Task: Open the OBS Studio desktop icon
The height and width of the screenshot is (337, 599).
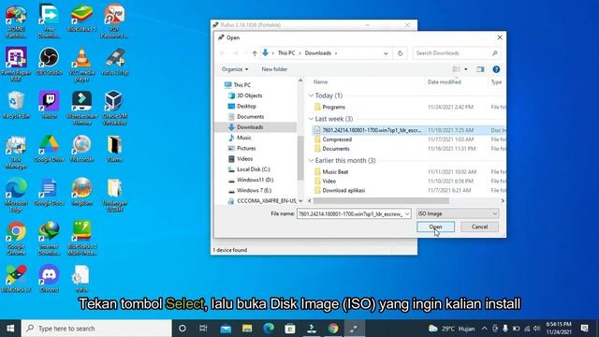Action: [x=49, y=61]
